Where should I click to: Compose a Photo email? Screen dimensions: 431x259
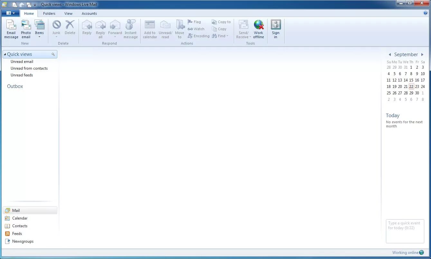point(26,29)
